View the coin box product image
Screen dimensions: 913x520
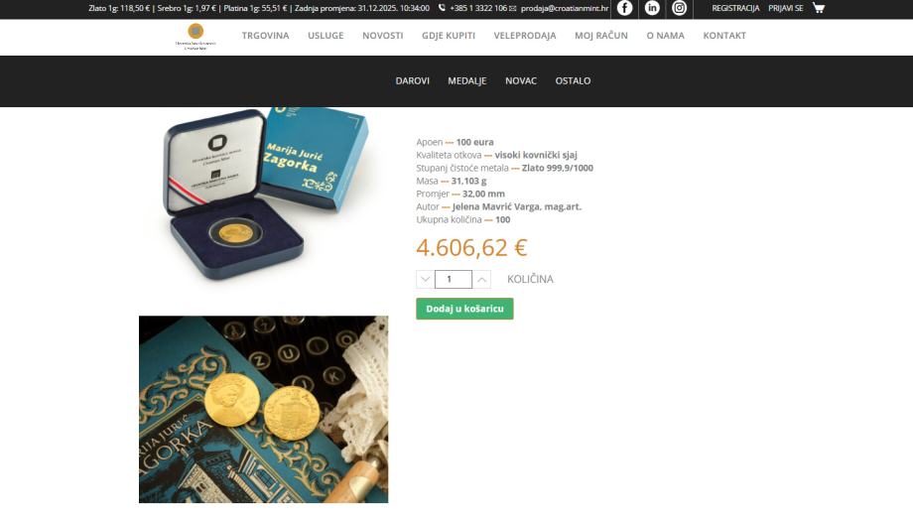[265, 195]
